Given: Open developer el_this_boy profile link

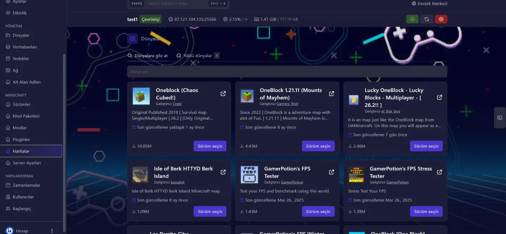Looking at the screenshot, I should pyautogui.click(x=391, y=111).
